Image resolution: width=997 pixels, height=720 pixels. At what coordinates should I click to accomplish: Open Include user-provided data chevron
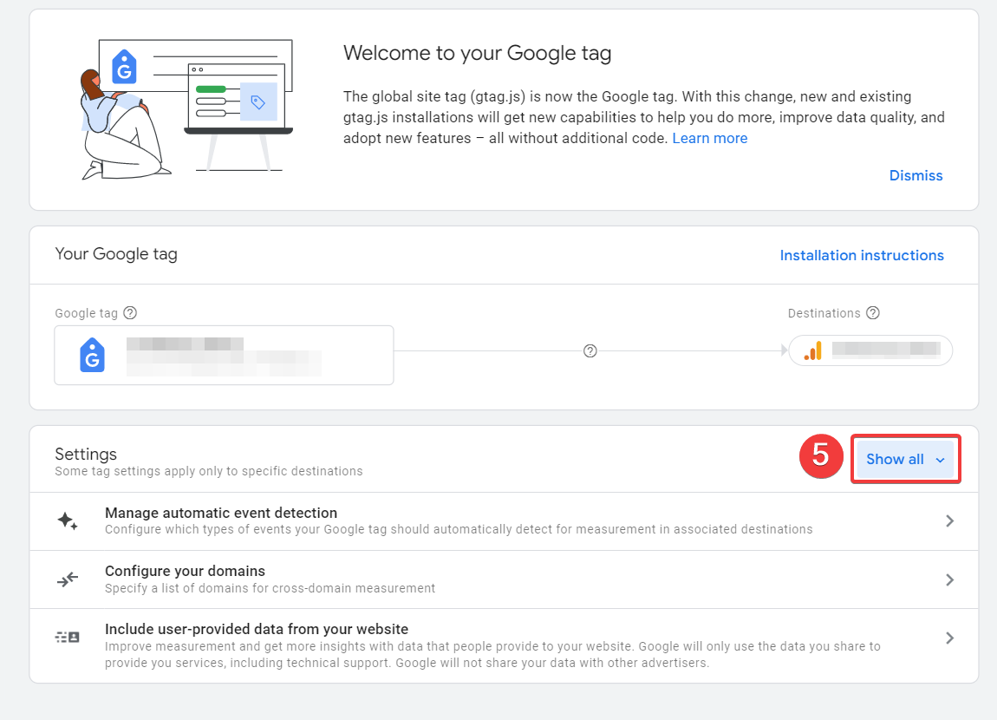point(949,638)
